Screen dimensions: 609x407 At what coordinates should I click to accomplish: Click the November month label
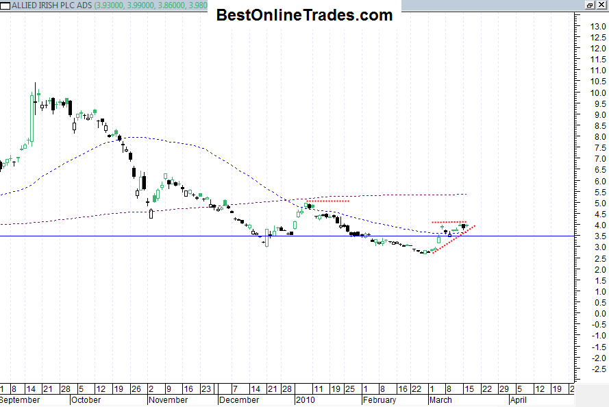[169, 400]
